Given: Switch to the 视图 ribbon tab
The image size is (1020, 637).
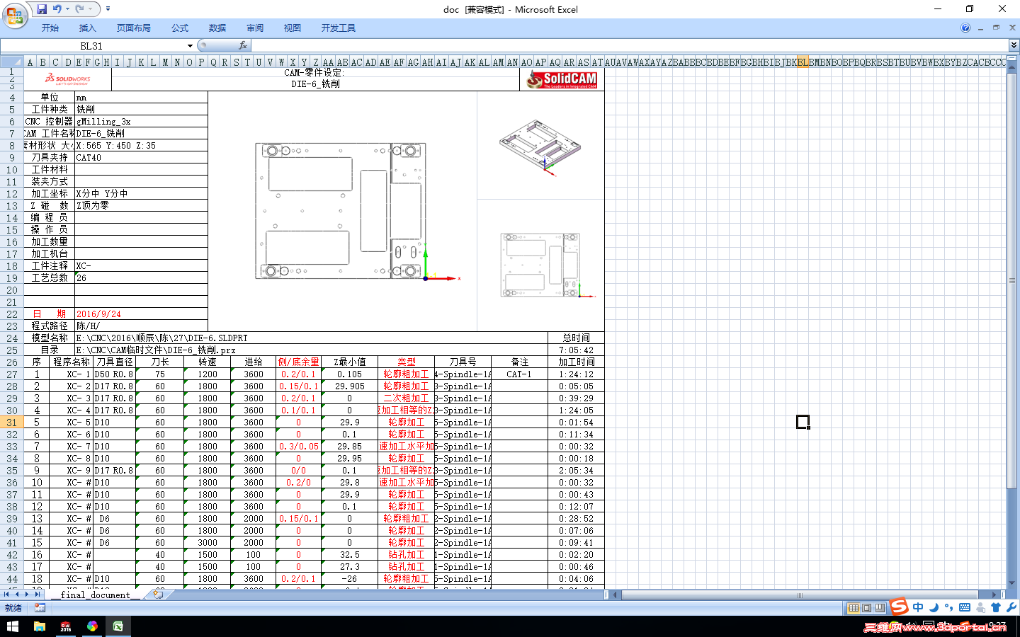Looking at the screenshot, I should (293, 28).
